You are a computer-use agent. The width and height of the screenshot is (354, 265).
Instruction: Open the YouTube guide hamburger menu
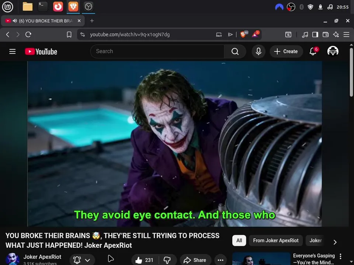pos(13,52)
